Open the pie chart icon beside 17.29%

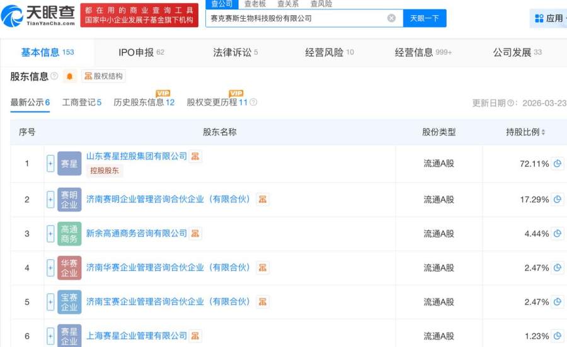tap(558, 199)
